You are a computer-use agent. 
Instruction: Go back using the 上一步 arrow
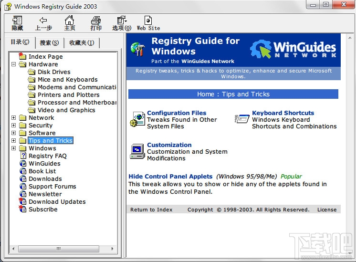tap(43, 23)
